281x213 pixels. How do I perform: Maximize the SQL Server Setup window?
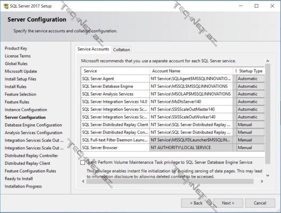(x=256, y=6)
